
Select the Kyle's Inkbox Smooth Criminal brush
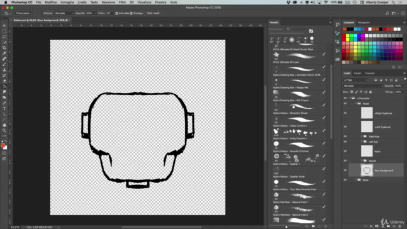[300, 147]
